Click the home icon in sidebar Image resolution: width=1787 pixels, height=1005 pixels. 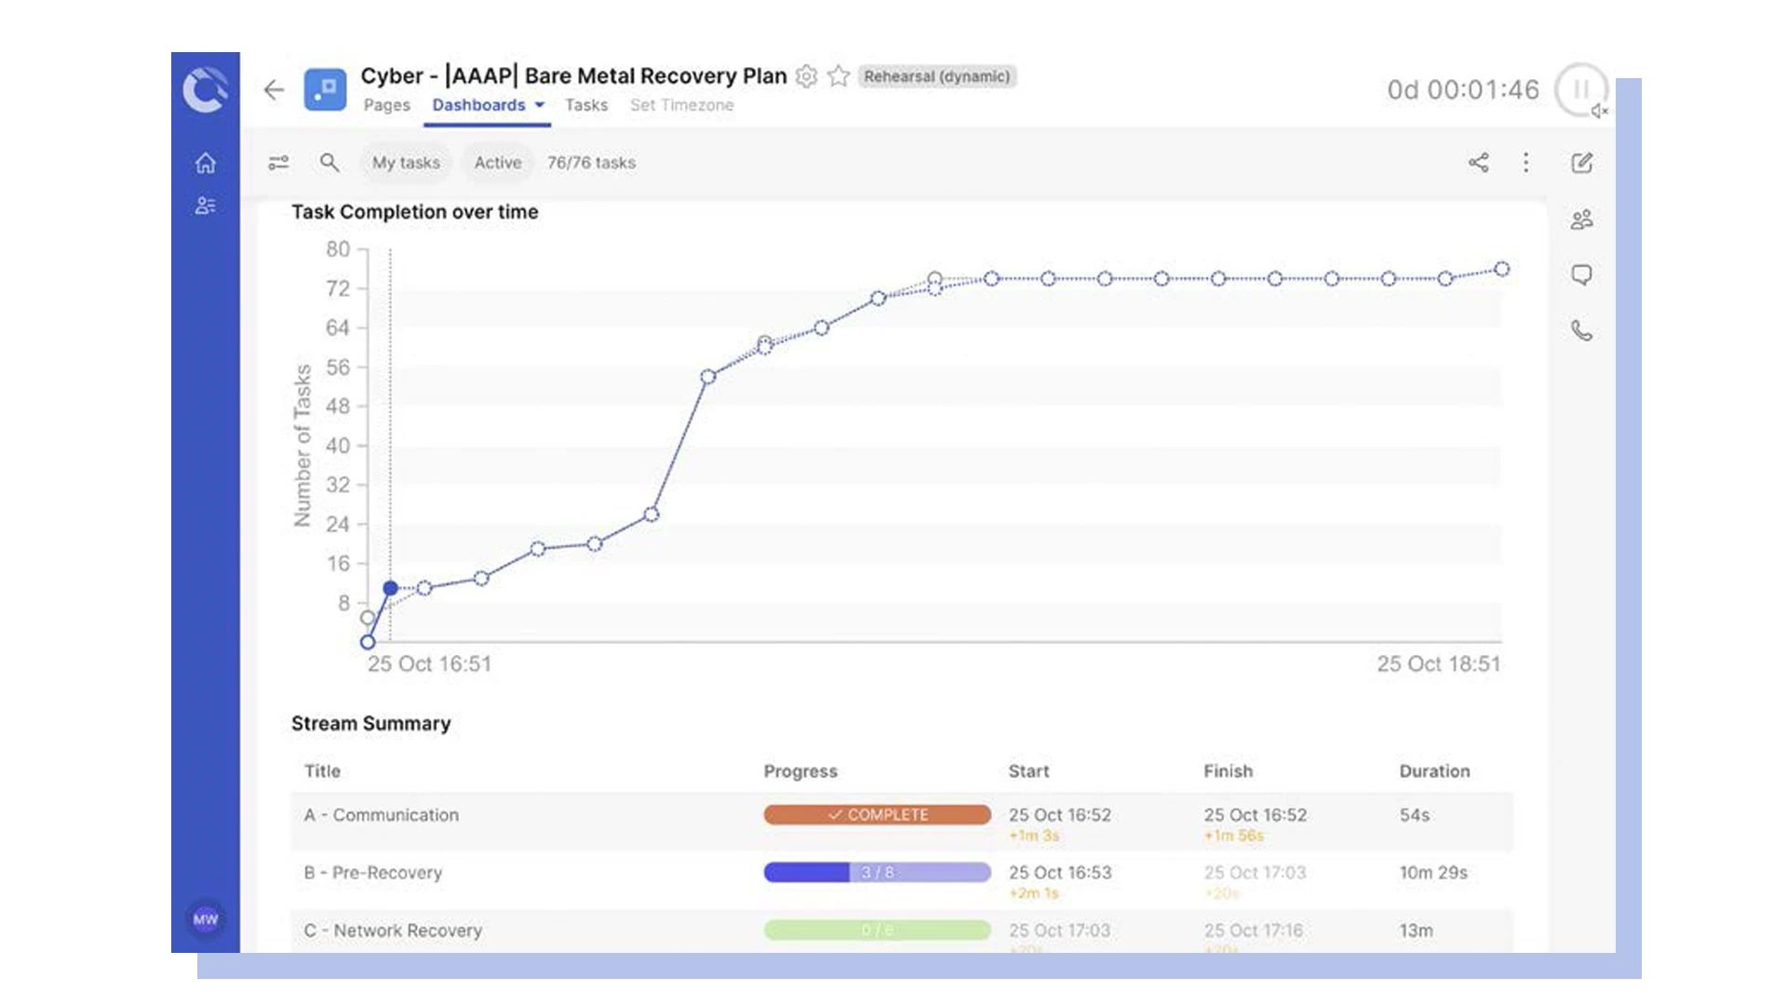click(x=206, y=163)
